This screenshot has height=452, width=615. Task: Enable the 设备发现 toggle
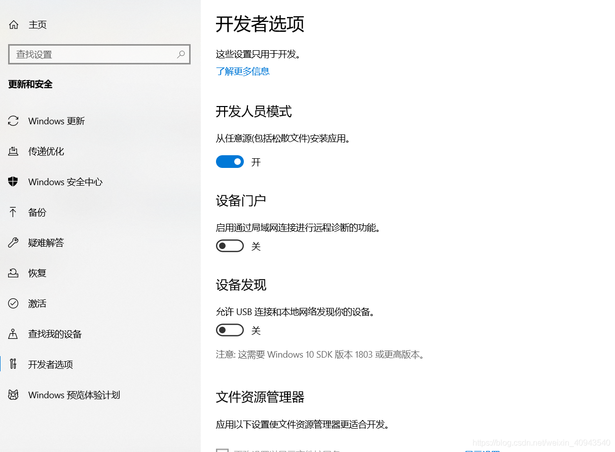tap(230, 330)
